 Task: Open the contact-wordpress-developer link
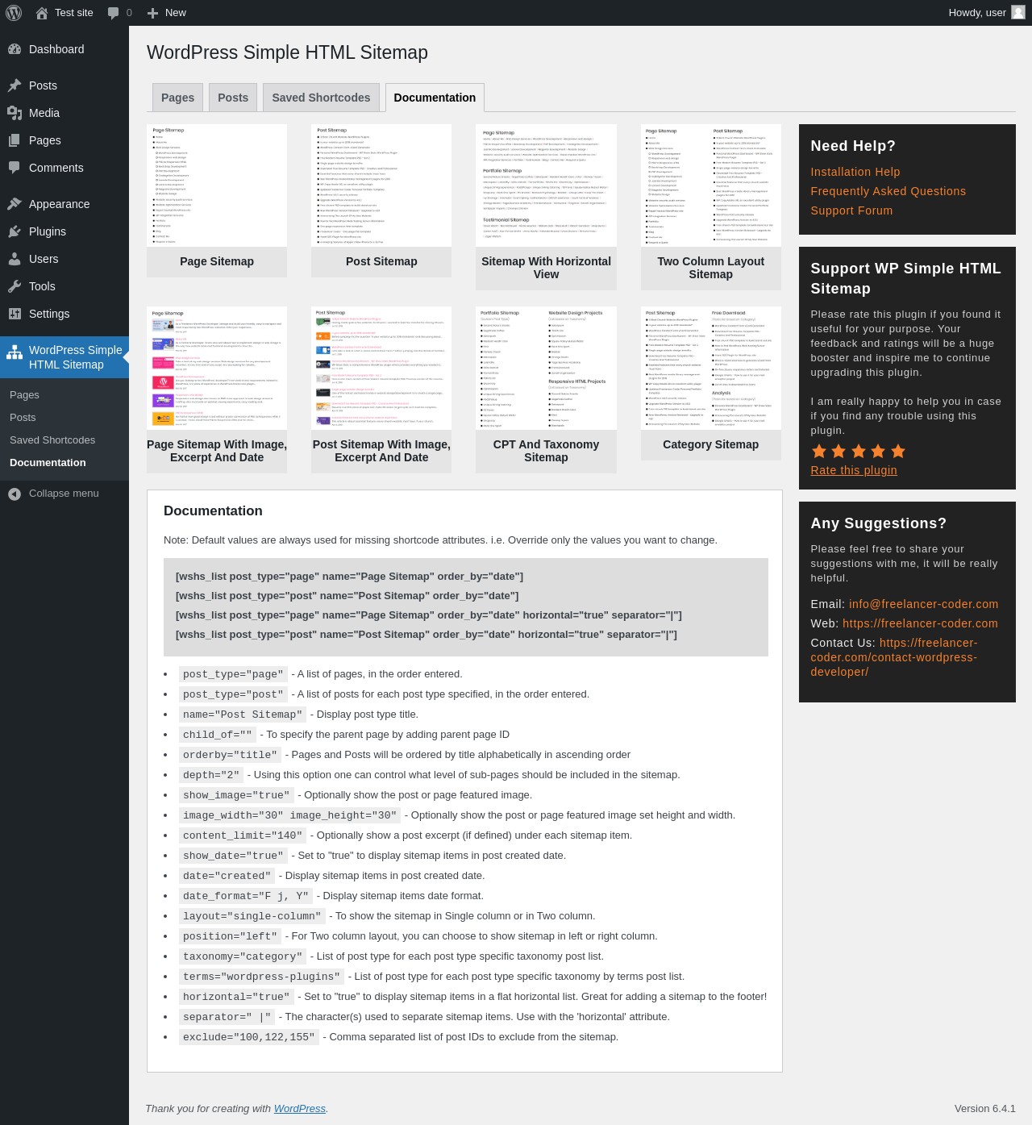894,657
